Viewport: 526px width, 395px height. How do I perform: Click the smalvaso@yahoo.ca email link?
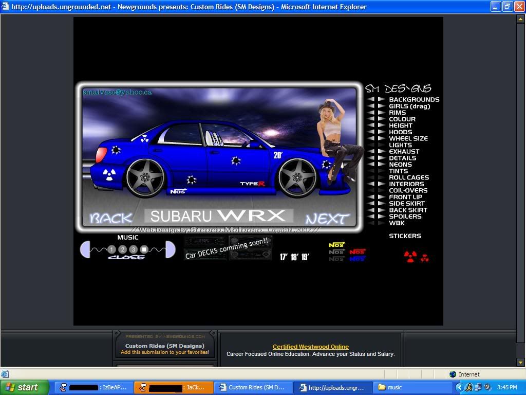[x=117, y=92]
